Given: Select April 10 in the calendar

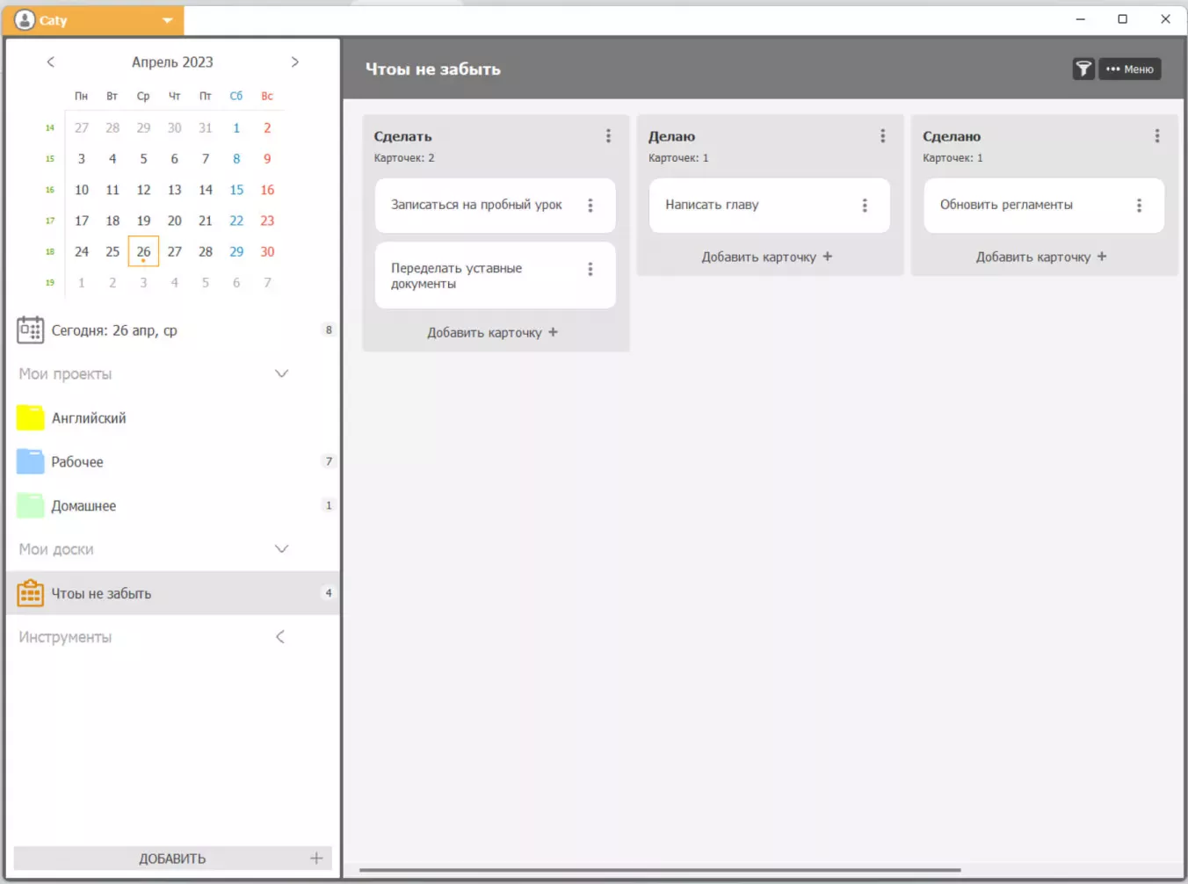Looking at the screenshot, I should pyautogui.click(x=82, y=190).
